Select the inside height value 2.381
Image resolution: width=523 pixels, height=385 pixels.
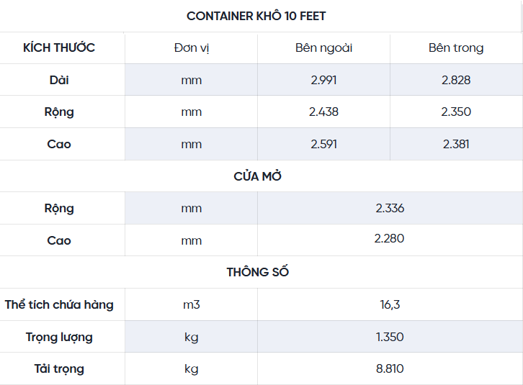456,144
